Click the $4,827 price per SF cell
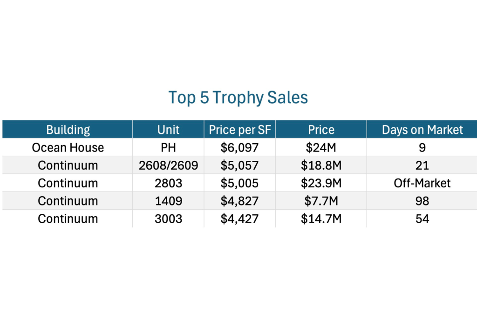Viewport: 477px width, 317px height. click(239, 201)
